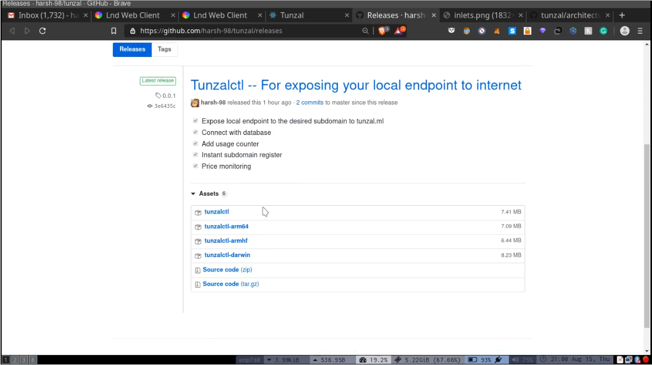Image resolution: width=652 pixels, height=365 pixels.
Task: Go forward with the browser forward arrow
Action: [27, 31]
